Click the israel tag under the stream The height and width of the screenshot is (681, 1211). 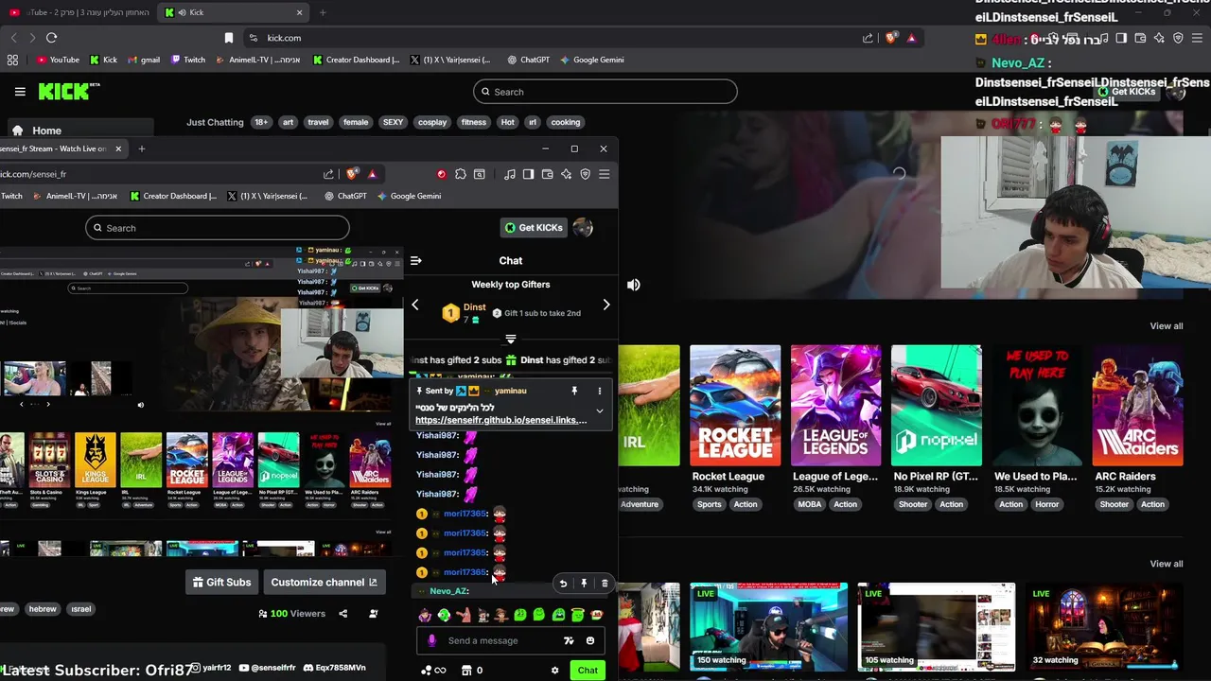81,609
